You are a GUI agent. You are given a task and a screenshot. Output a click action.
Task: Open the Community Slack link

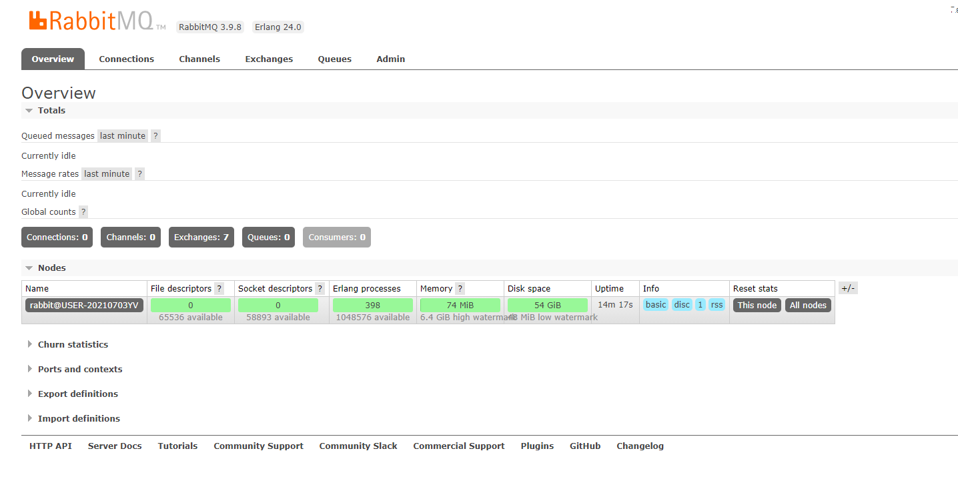point(358,446)
